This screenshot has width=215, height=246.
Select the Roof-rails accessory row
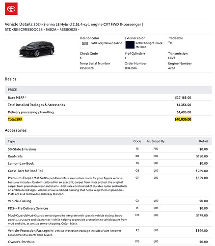[108, 156]
